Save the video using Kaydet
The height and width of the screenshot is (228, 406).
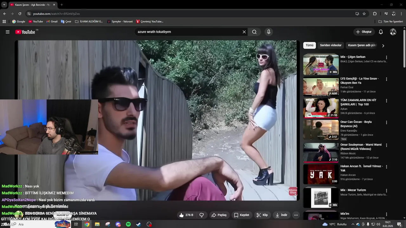coord(242,215)
